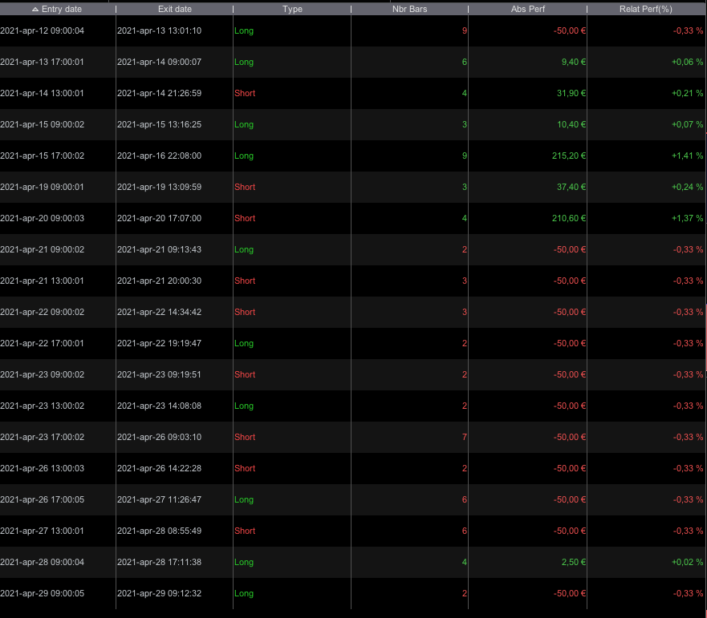The width and height of the screenshot is (707, 618).
Task: Select entry date 2021-apr-23 09:00:02
Action: coord(42,375)
